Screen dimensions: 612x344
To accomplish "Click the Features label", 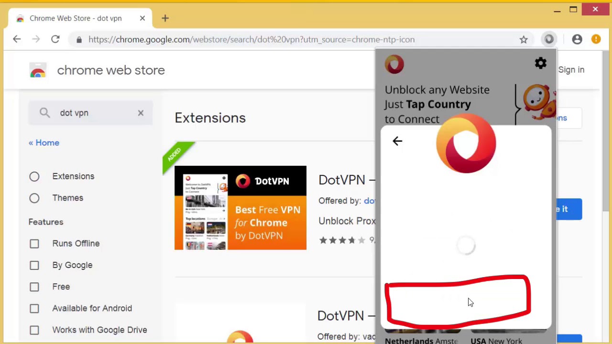I will (x=46, y=222).
